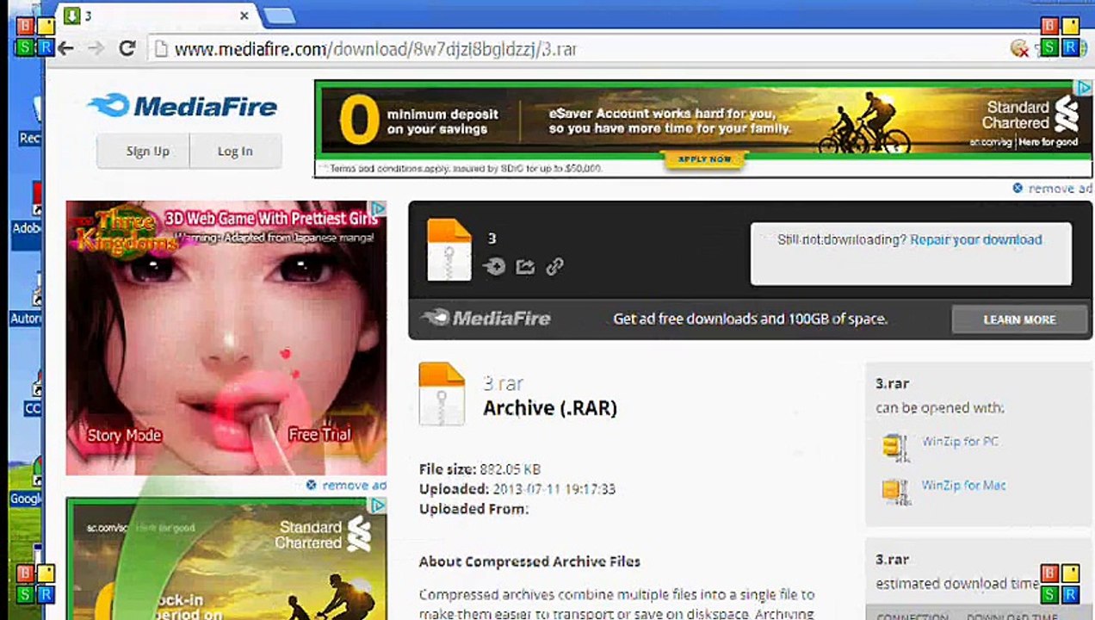Reload the page with the refresh icon
1095x620 pixels.
(127, 49)
